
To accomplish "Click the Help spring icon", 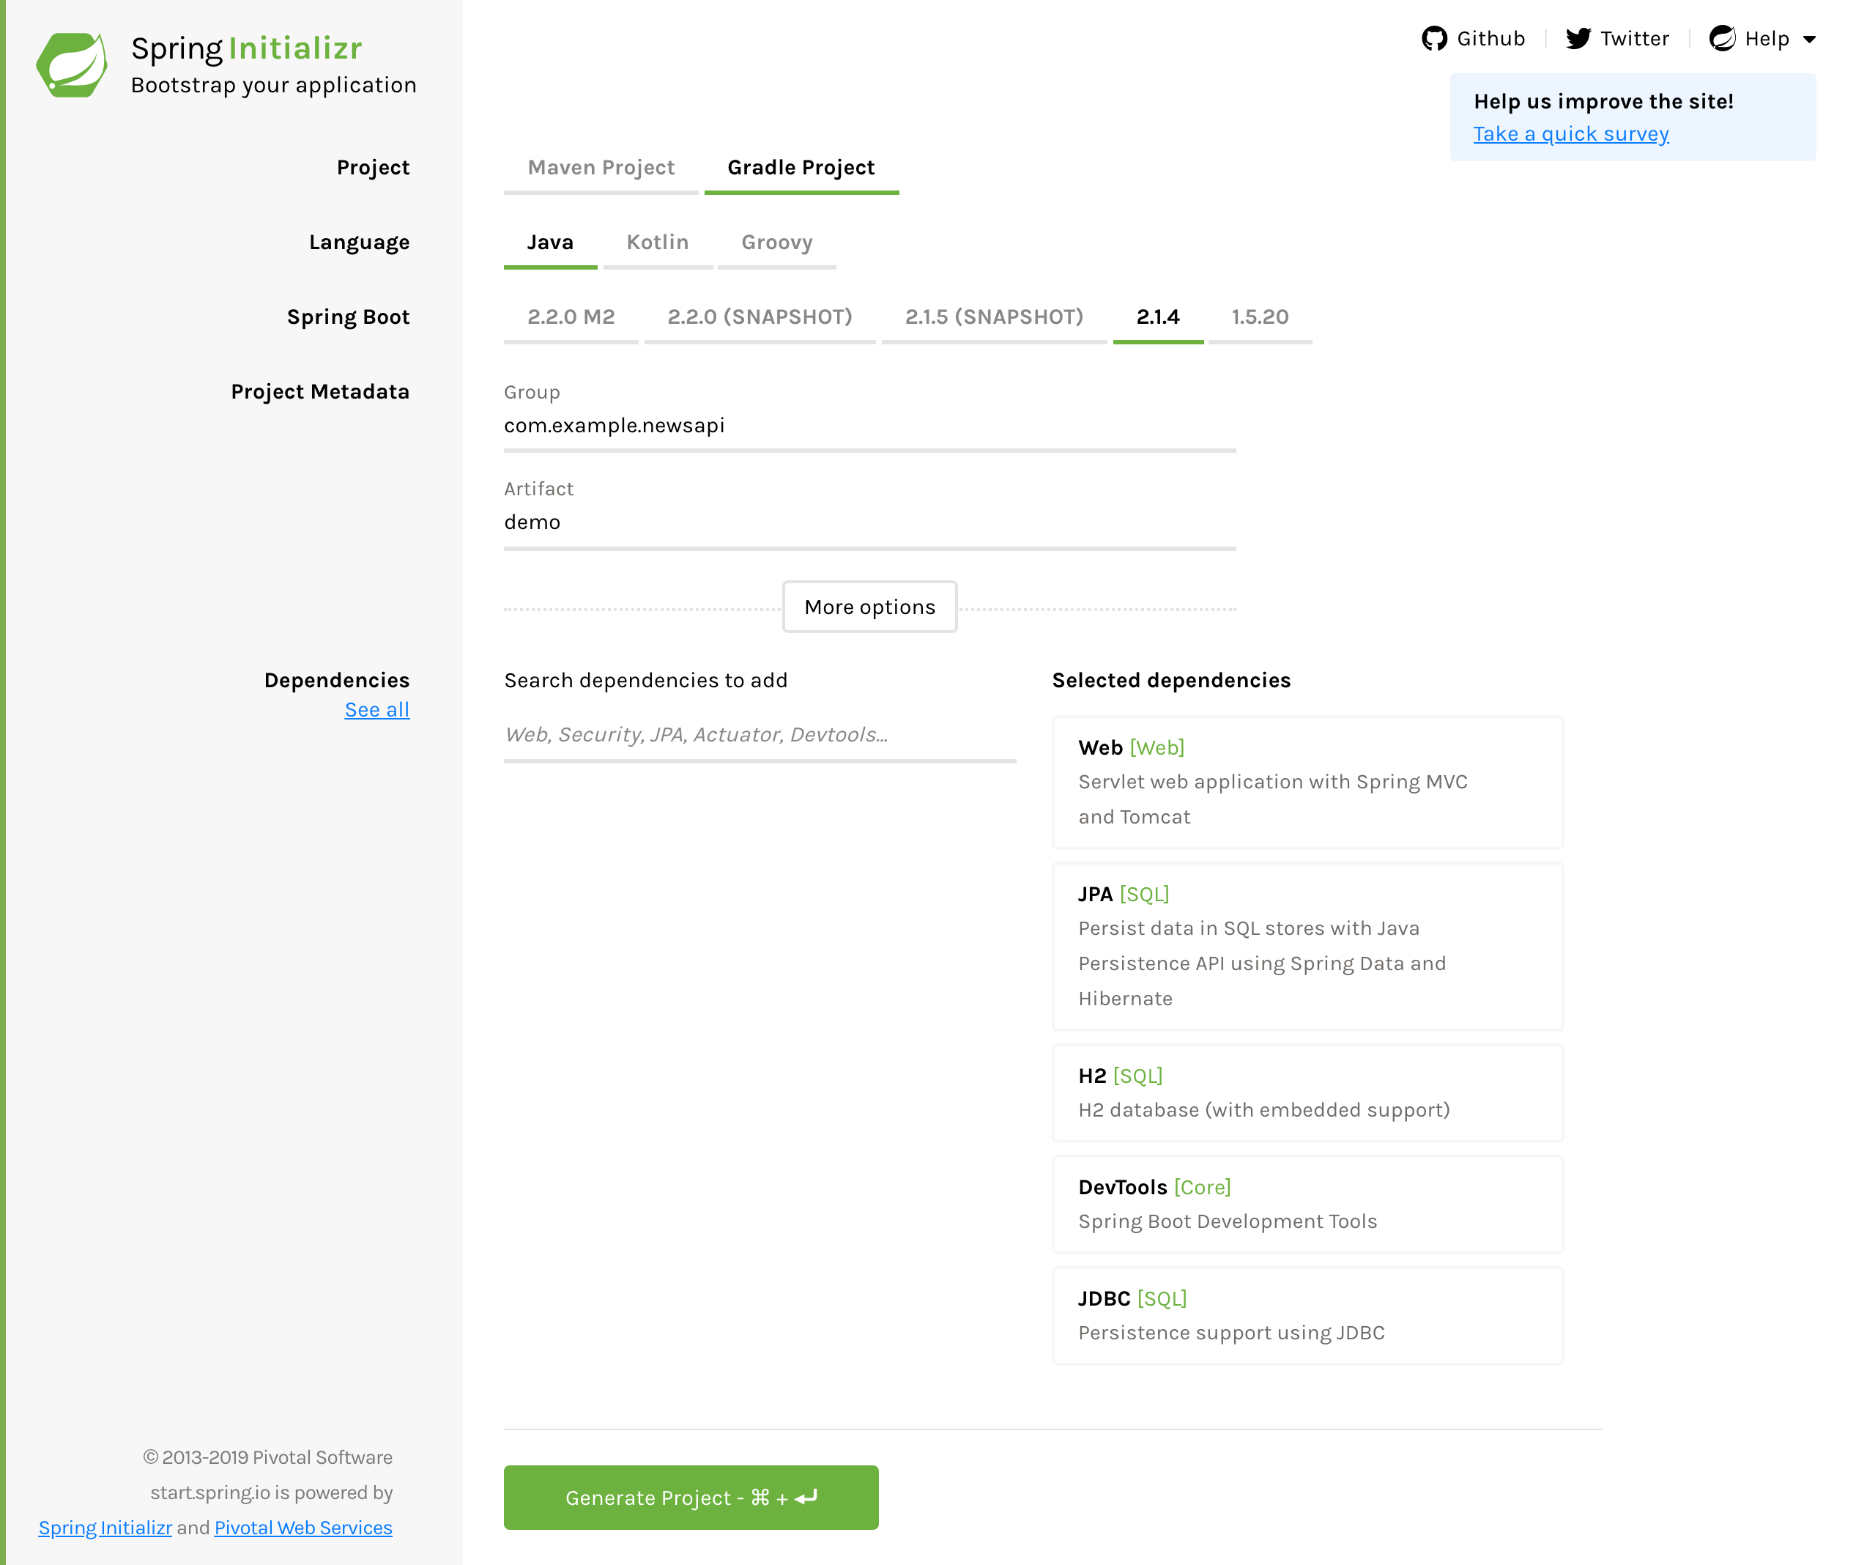I will [x=1723, y=38].
